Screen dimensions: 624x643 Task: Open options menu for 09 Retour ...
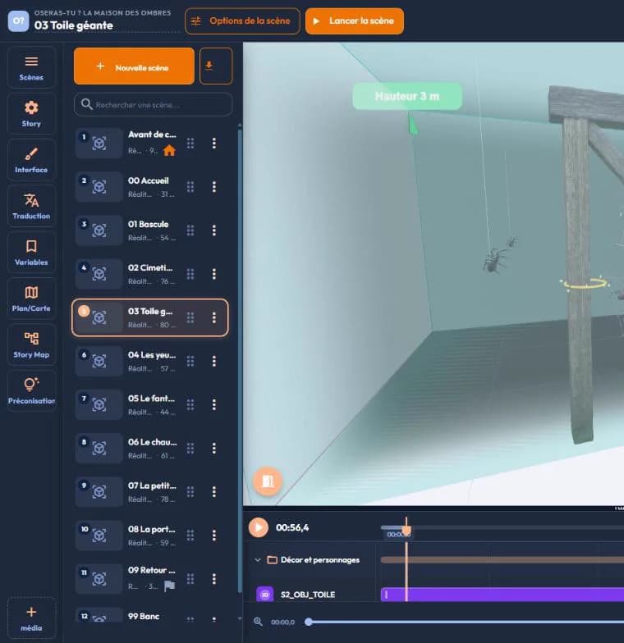pos(213,579)
